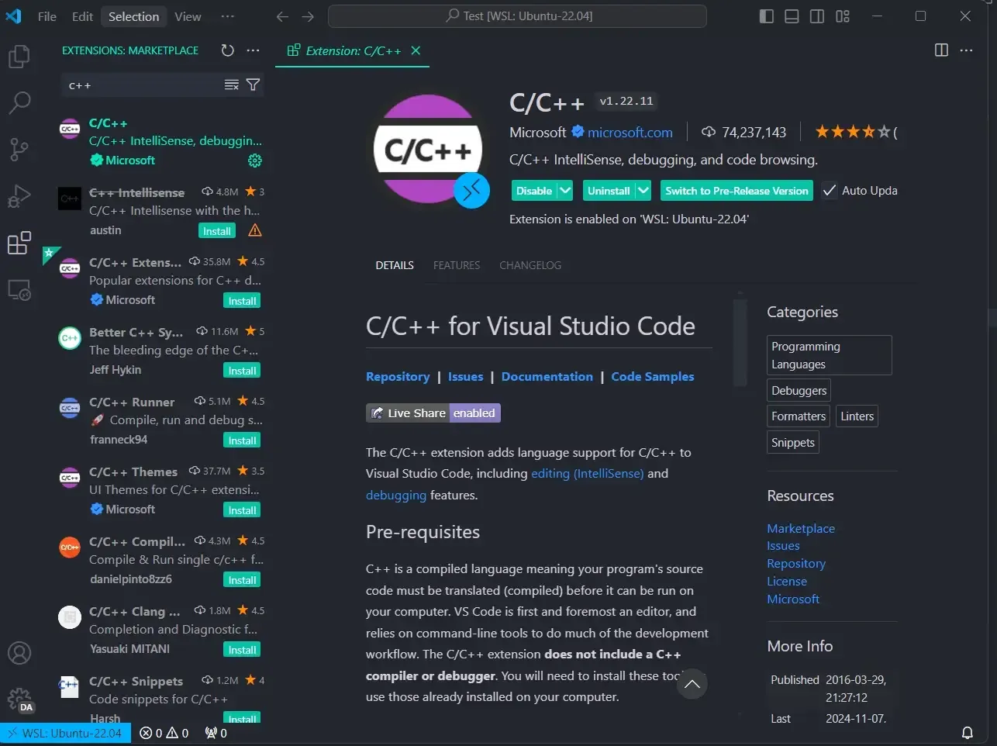Screen dimensions: 997x746
Task: Open the Search view
Action: (20, 102)
